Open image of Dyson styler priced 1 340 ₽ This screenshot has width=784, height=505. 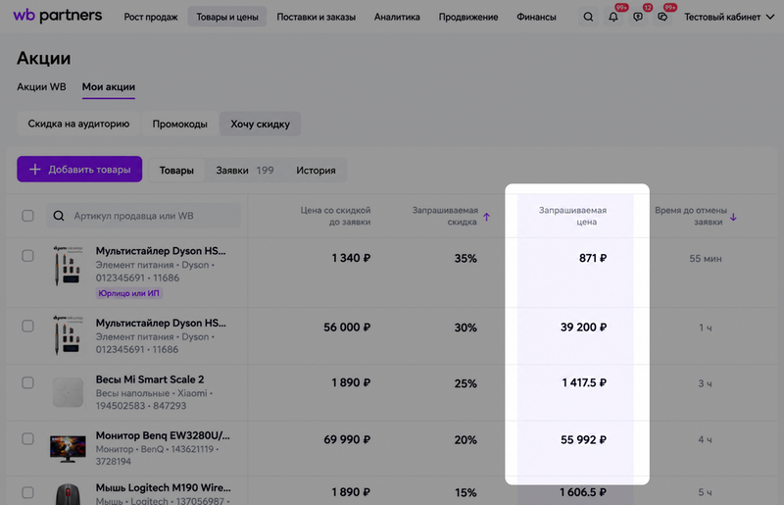(x=68, y=266)
